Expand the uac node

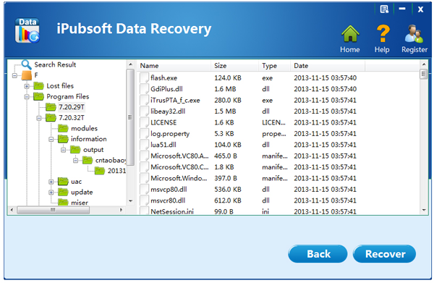51,182
